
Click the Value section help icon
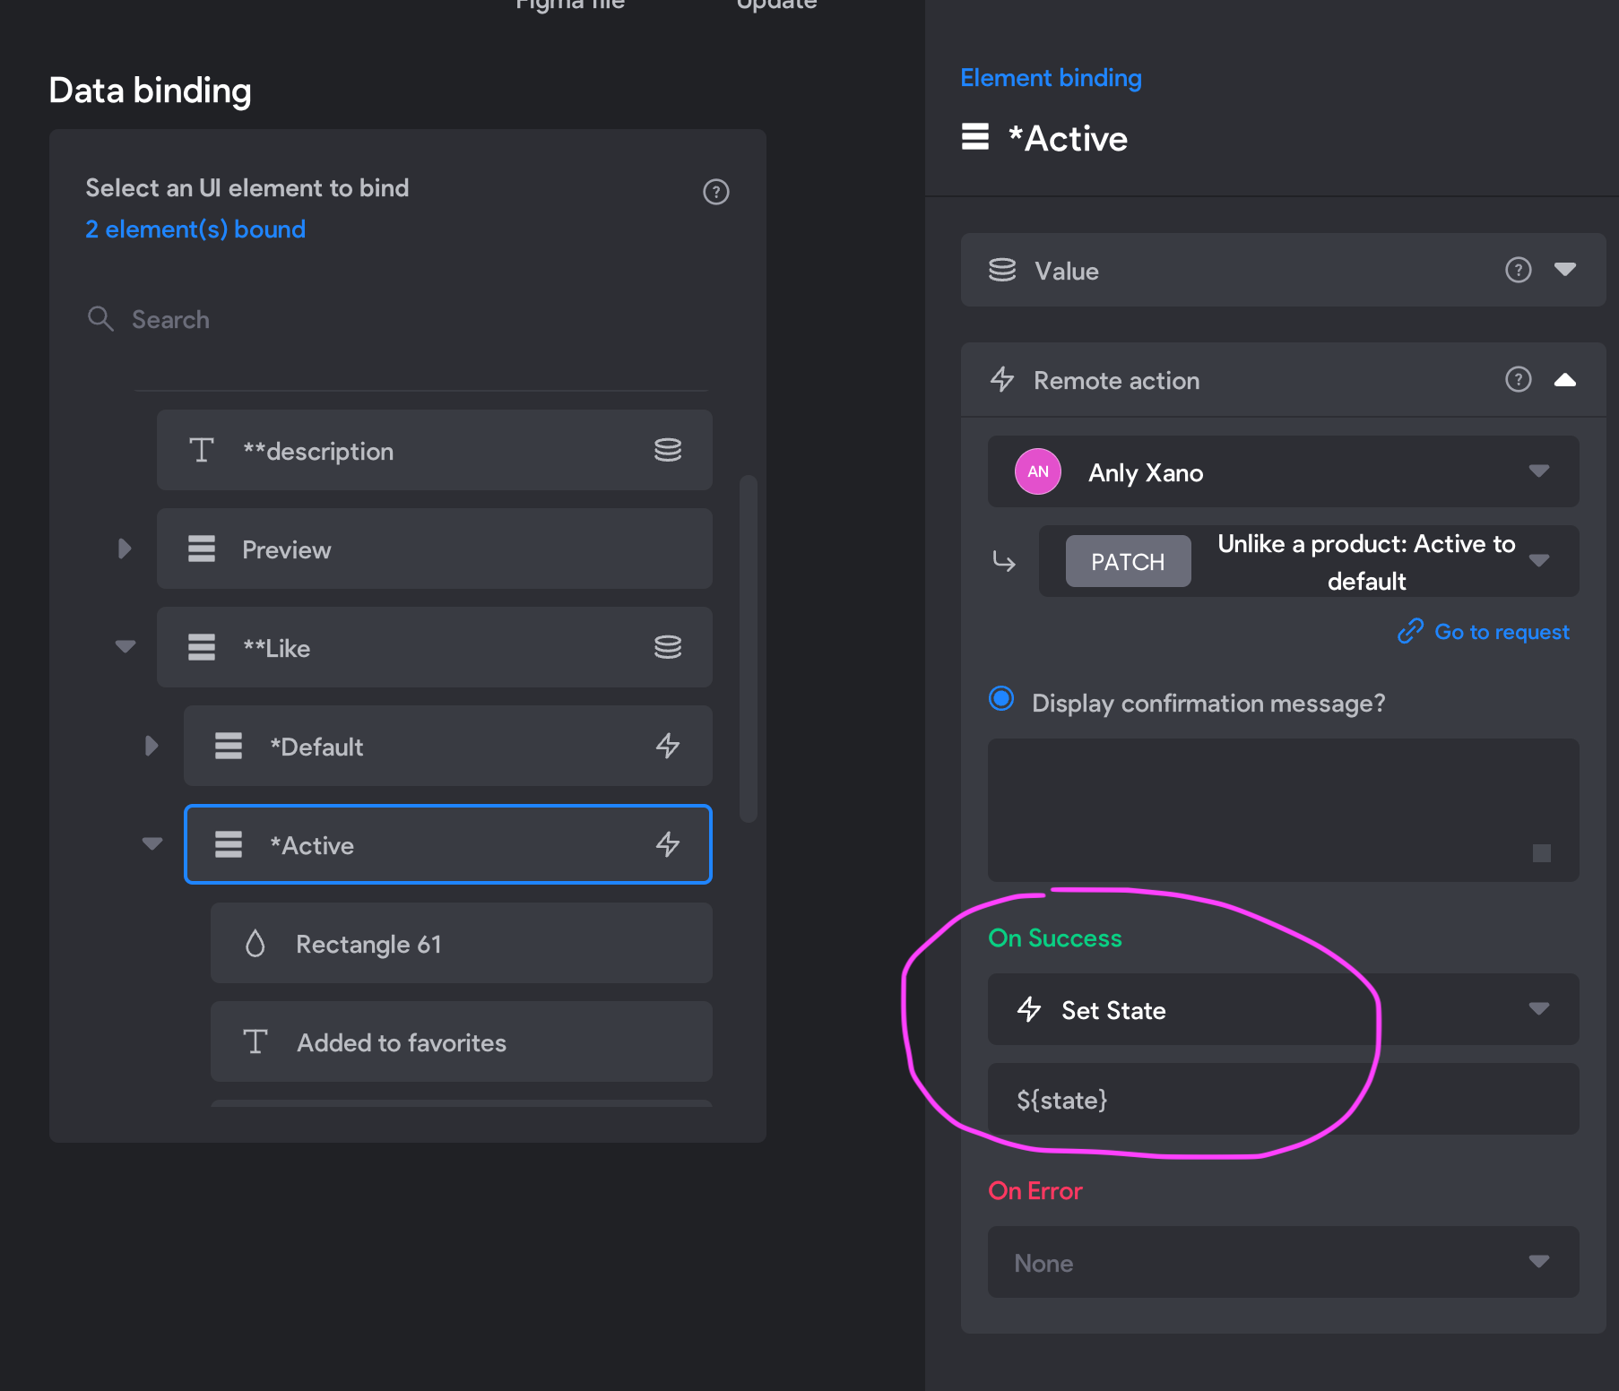(1518, 270)
